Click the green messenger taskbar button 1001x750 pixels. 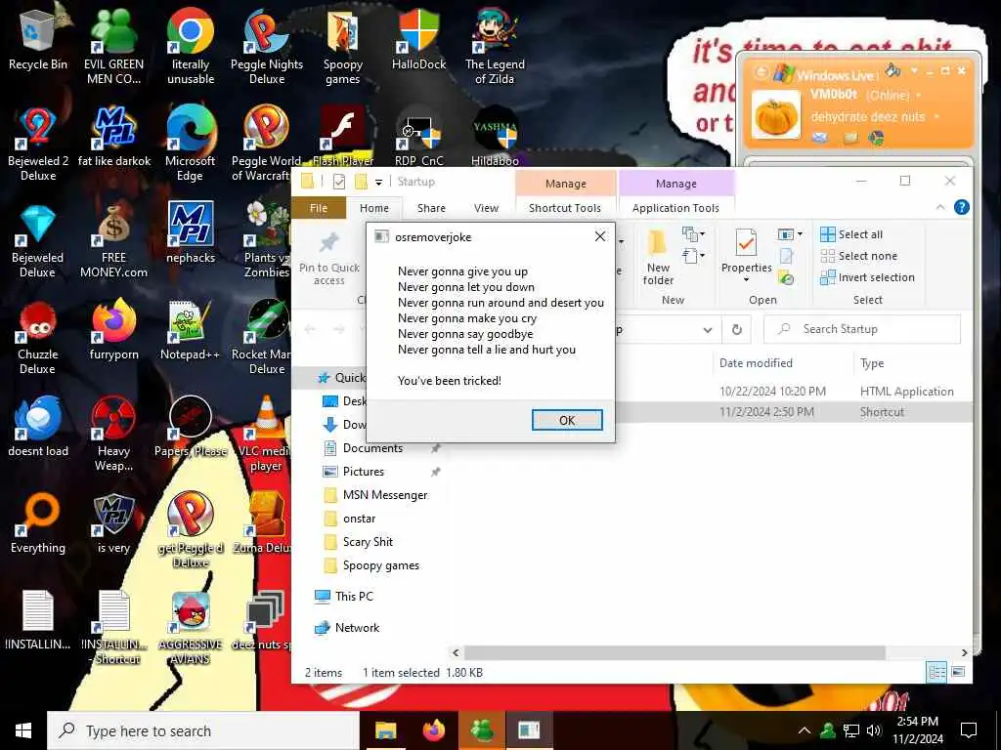pyautogui.click(x=482, y=730)
